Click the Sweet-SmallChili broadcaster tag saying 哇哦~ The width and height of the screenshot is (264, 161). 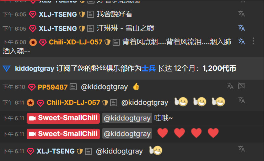tap(63, 118)
